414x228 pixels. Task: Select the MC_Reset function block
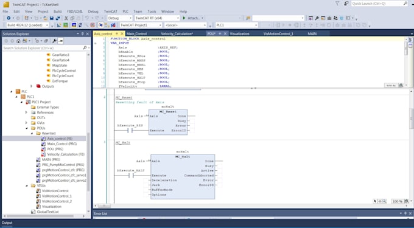tap(168, 122)
